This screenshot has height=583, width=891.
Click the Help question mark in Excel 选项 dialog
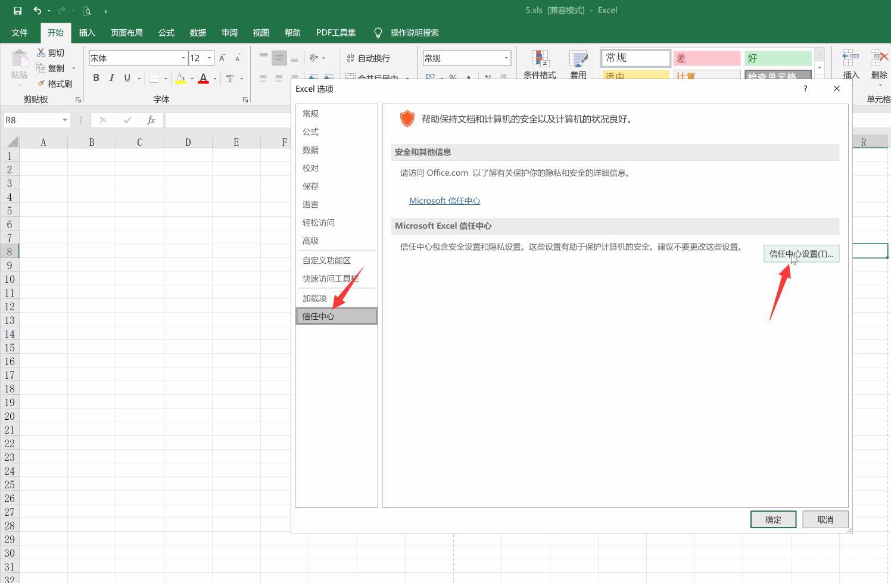point(805,88)
